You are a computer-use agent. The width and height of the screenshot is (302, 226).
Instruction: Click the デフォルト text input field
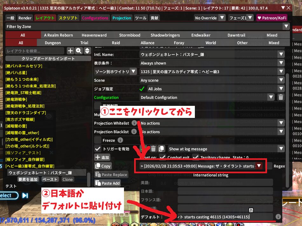[x=223, y=217]
